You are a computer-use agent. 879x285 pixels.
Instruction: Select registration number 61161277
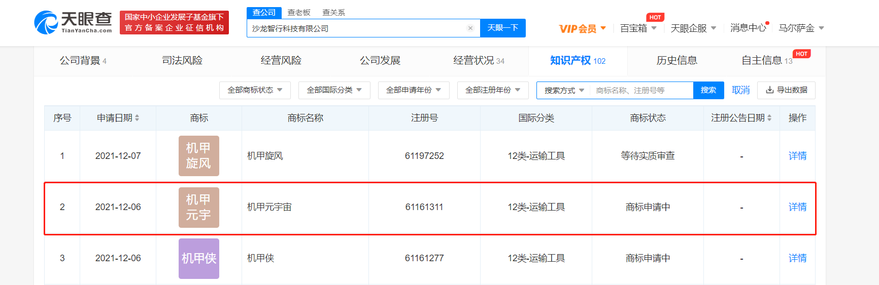pos(424,258)
